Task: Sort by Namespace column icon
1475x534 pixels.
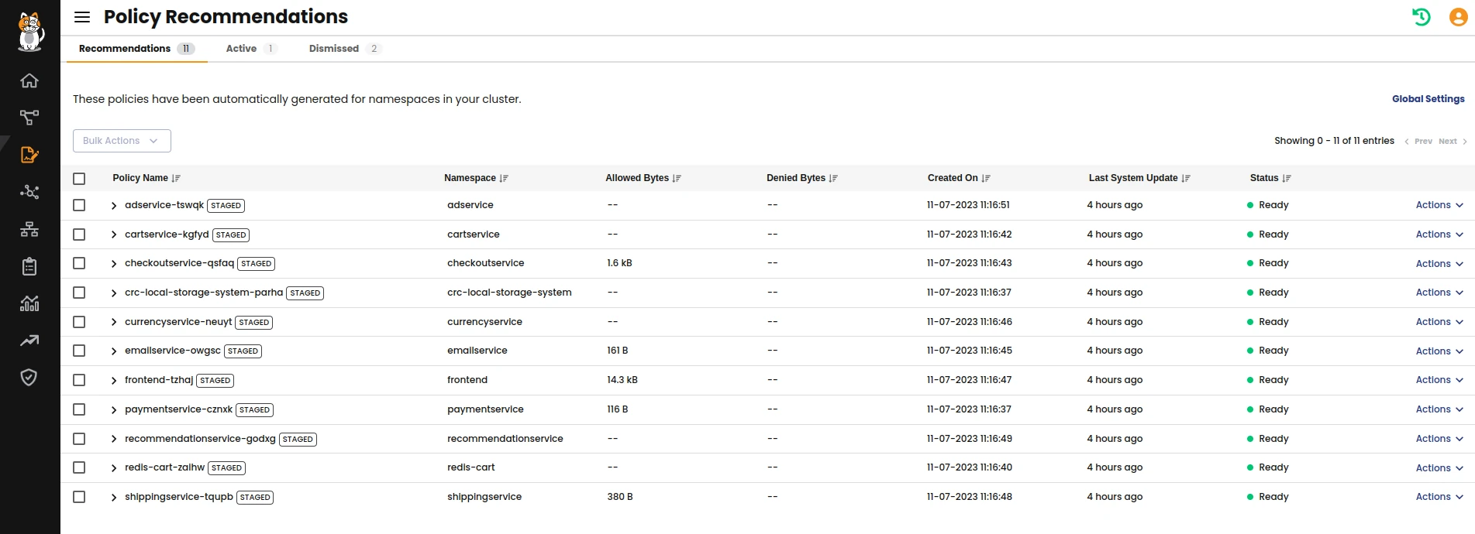Action: point(504,178)
